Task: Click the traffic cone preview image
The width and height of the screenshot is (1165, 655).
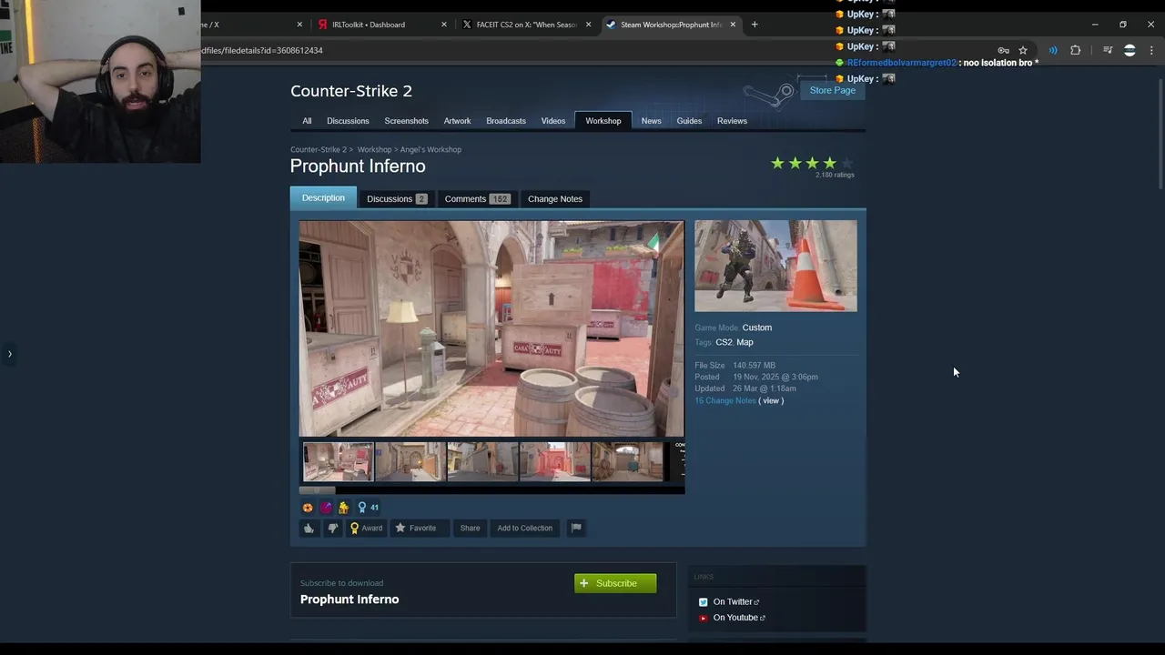Action: click(x=775, y=266)
